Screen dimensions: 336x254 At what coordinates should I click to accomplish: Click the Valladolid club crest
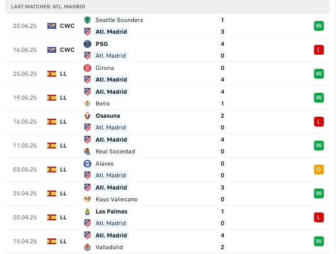[87, 247]
